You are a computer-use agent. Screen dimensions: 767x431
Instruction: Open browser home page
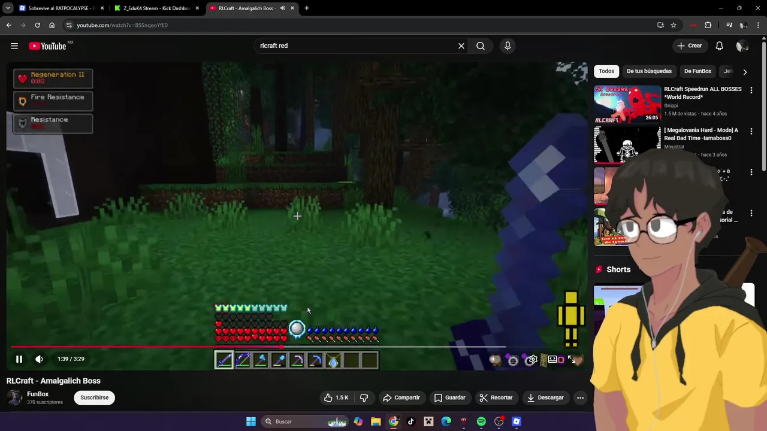[52, 25]
